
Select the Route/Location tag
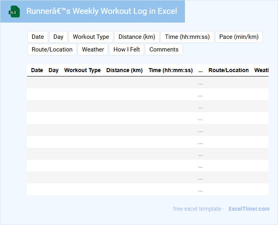(52, 50)
